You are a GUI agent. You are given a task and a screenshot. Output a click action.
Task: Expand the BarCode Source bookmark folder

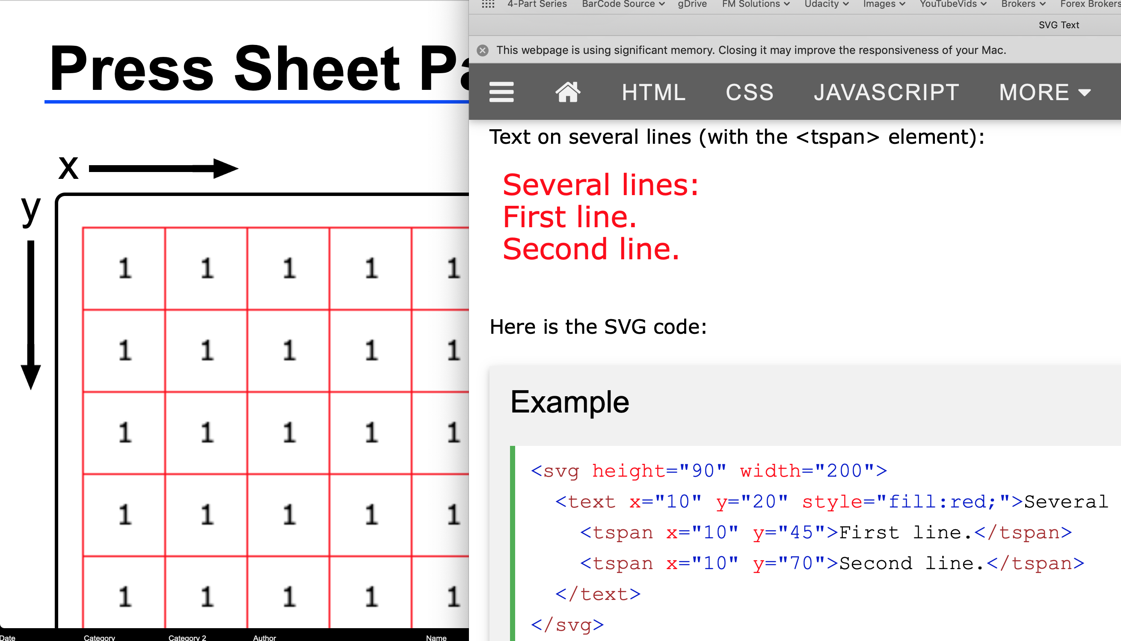623,4
